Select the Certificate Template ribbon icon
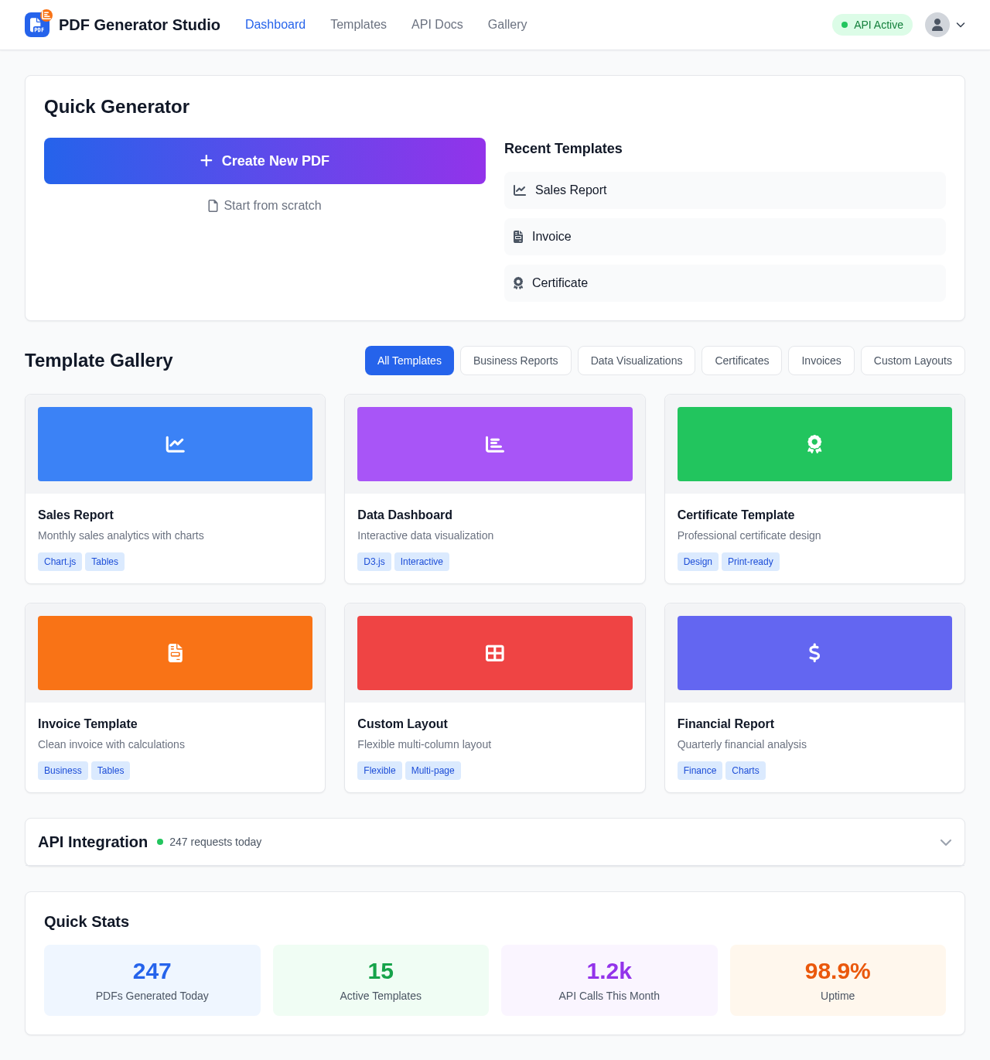This screenshot has height=1060, width=990. pos(814,443)
